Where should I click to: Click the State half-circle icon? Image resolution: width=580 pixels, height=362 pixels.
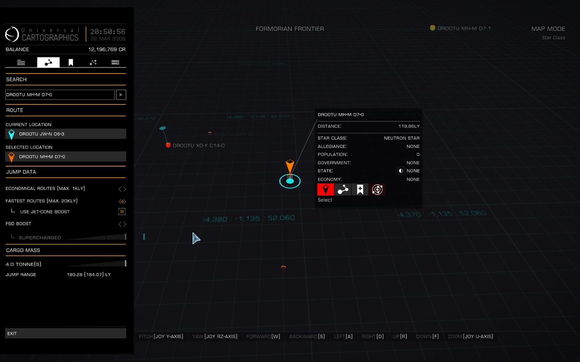401,171
